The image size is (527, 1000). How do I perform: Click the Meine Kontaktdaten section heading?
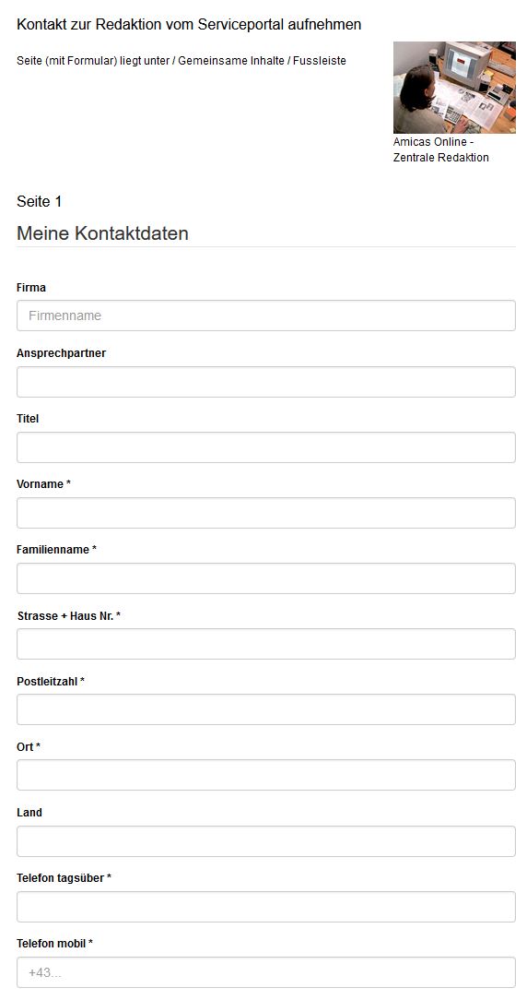click(102, 233)
